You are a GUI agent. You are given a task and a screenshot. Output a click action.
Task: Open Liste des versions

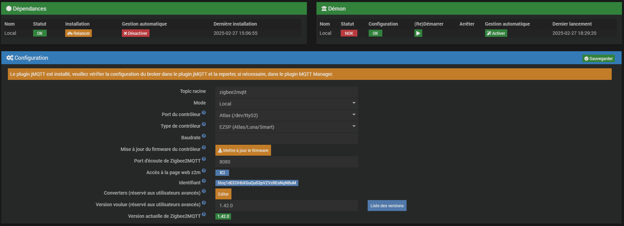point(387,206)
